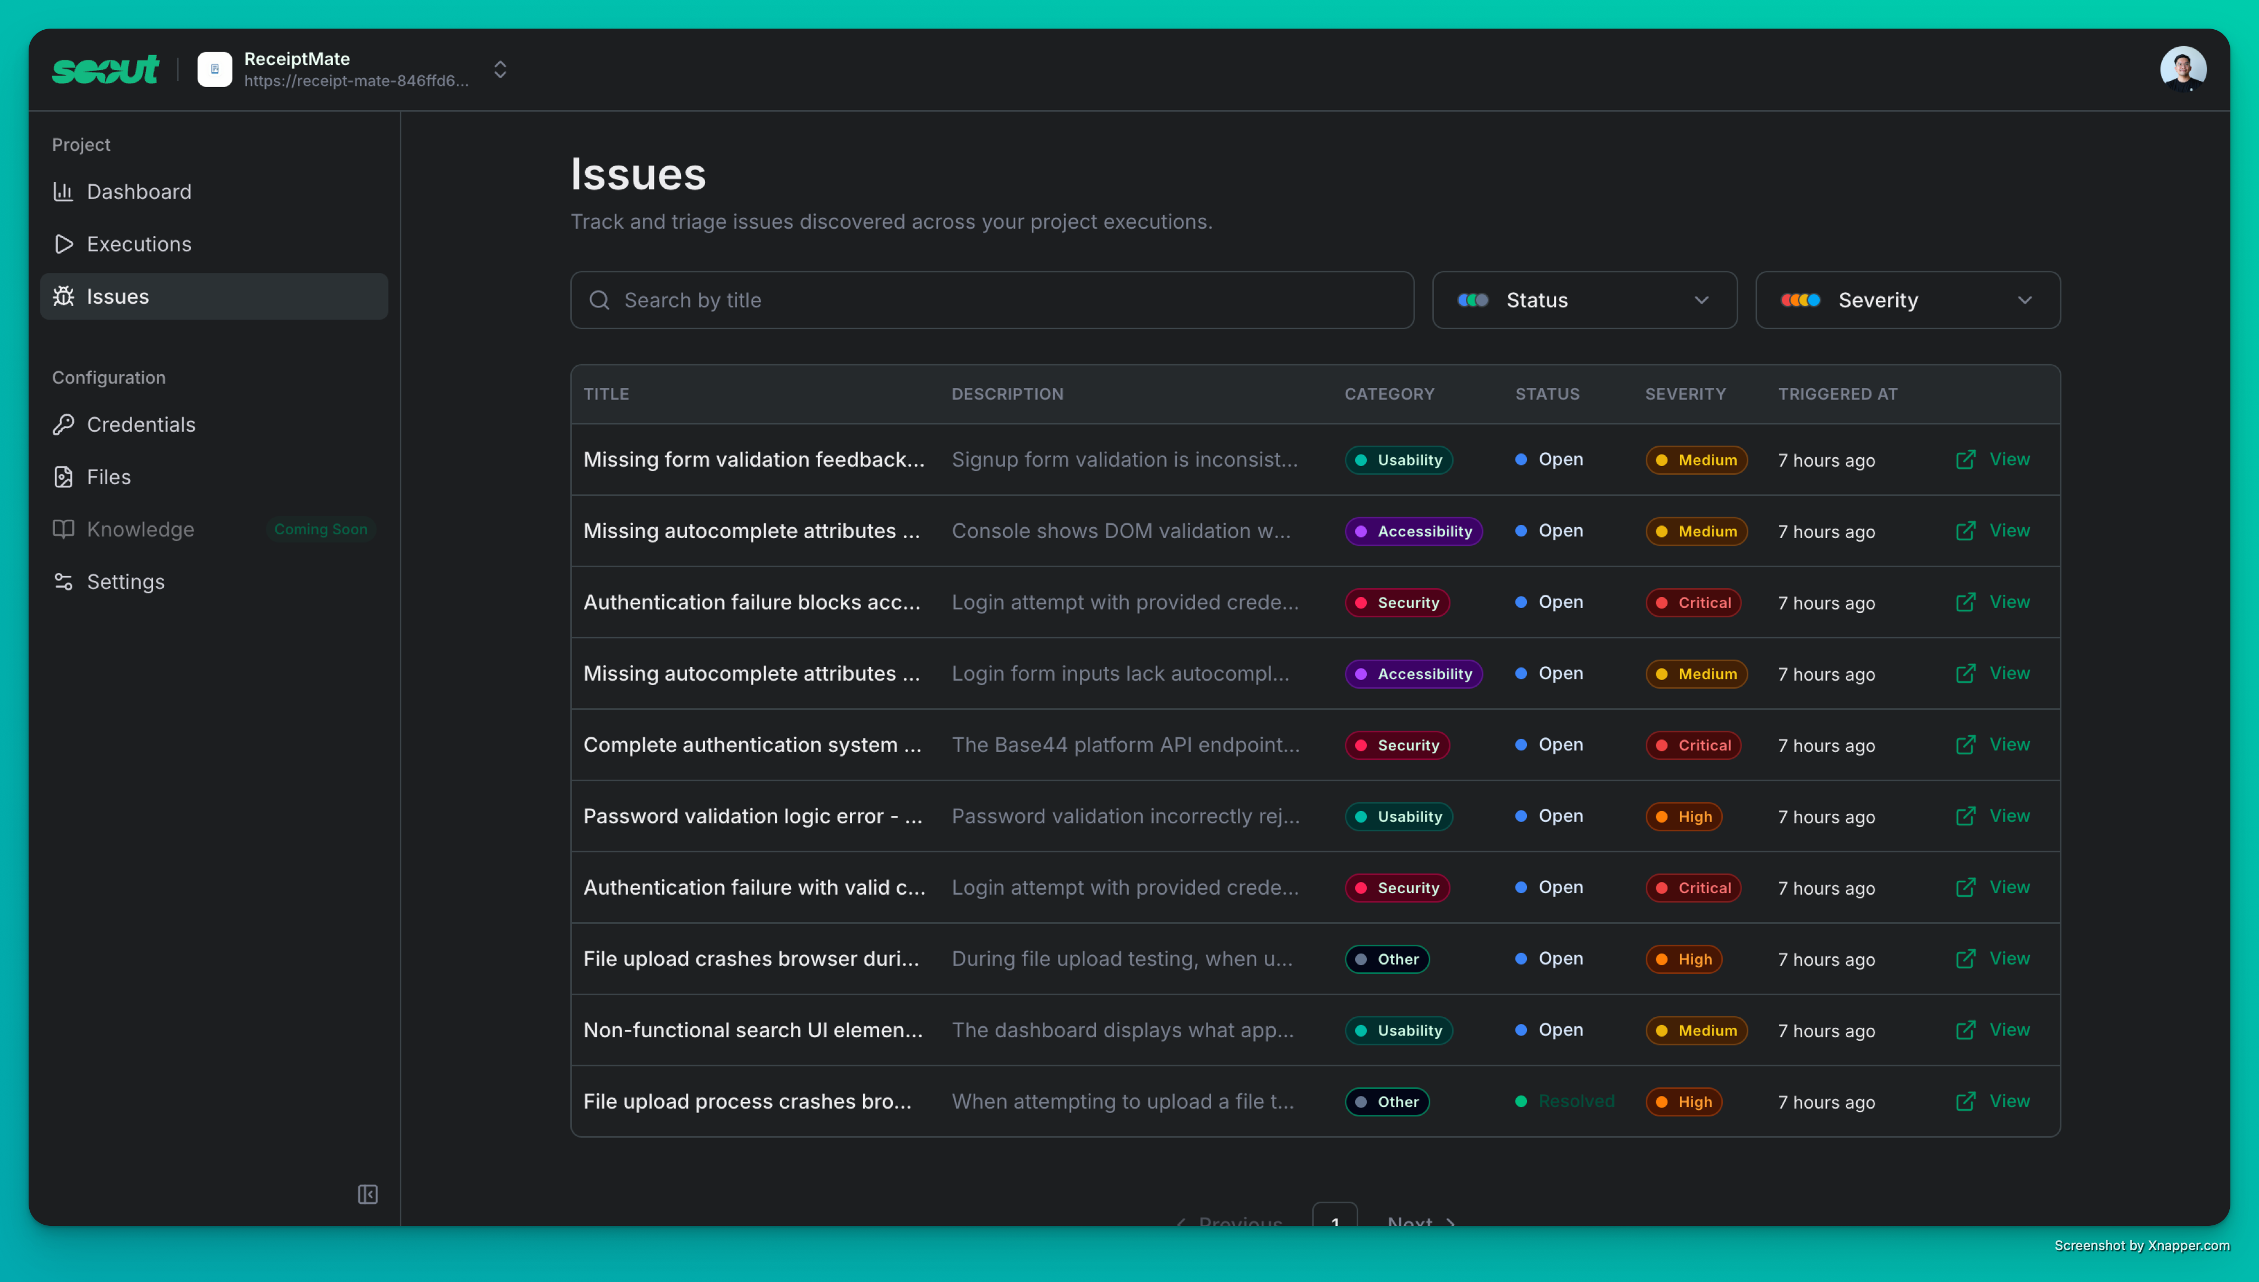The width and height of the screenshot is (2259, 1282).
Task: Click the external-link icon beside first View link
Action: click(x=1966, y=459)
